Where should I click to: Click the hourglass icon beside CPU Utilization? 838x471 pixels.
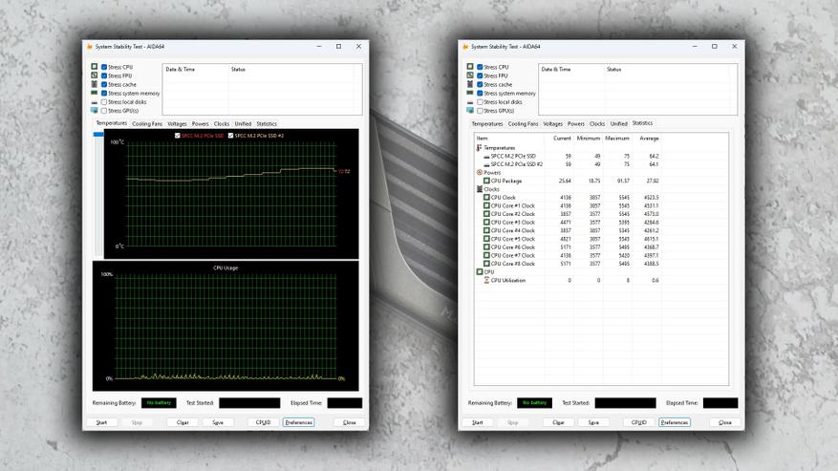(x=486, y=280)
